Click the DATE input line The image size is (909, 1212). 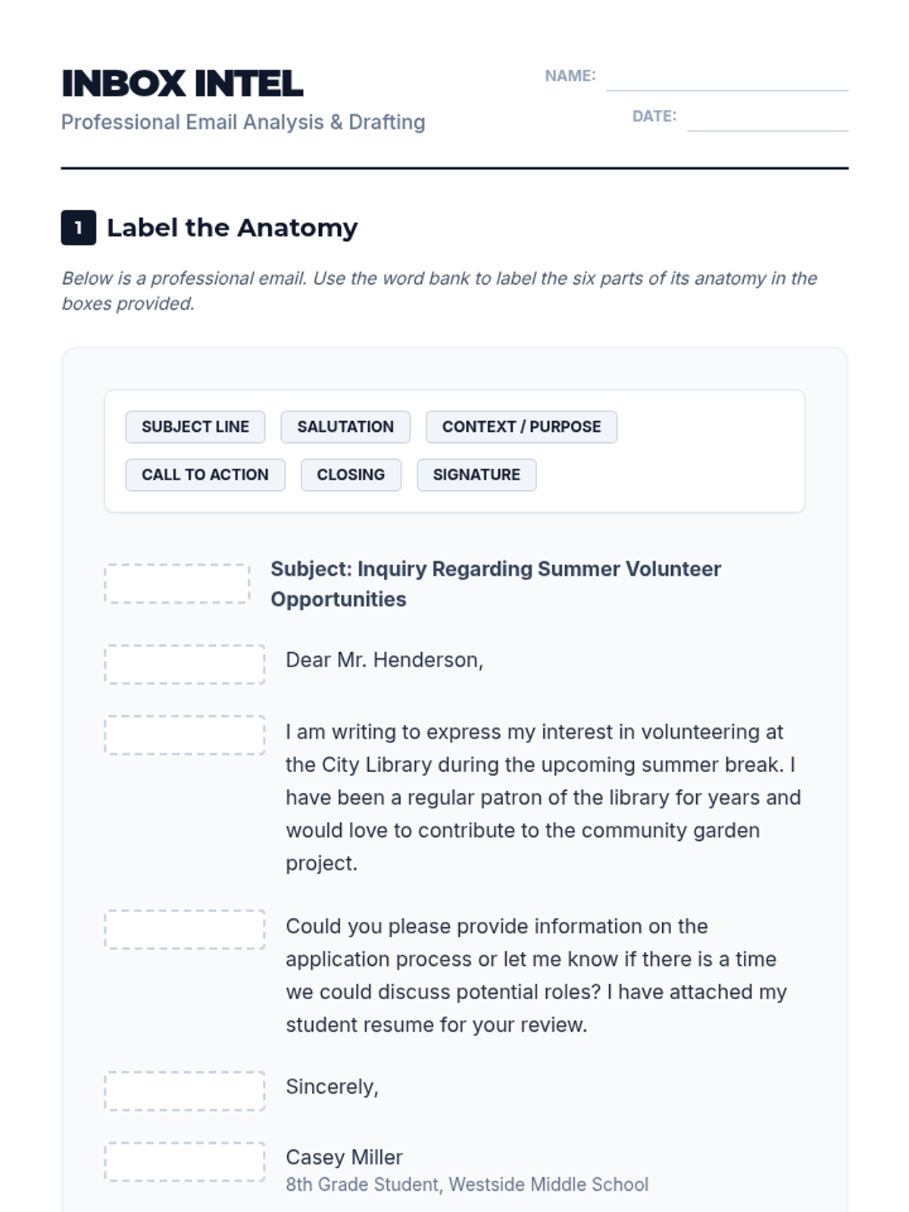767,119
